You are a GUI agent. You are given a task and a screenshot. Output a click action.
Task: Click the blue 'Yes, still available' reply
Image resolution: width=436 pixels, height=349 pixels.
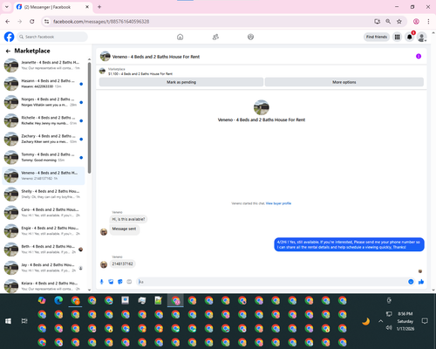coord(349,244)
